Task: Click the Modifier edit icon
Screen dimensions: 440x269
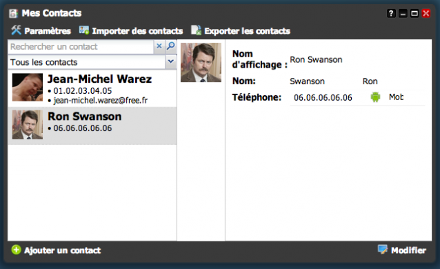Action: [x=383, y=250]
